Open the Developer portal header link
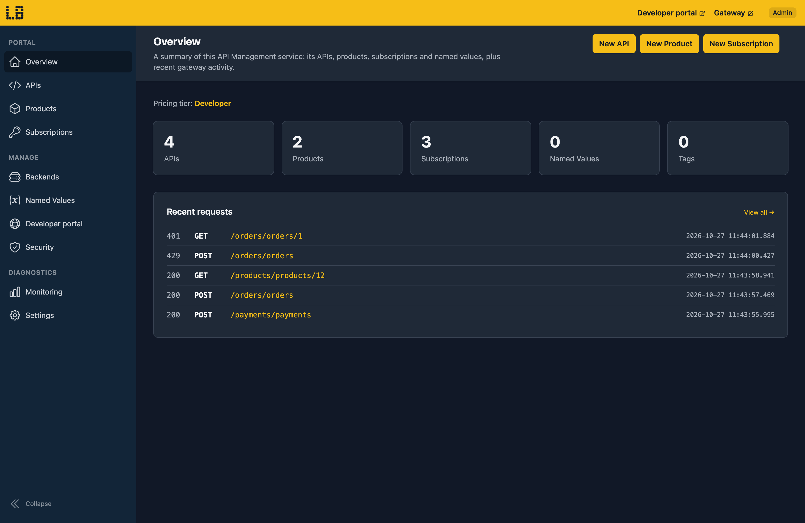 [x=671, y=13]
